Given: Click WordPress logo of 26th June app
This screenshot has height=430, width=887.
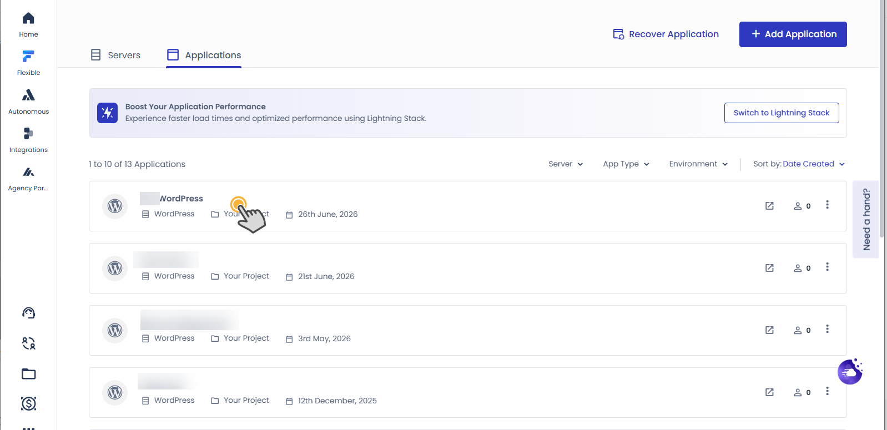Looking at the screenshot, I should 115,206.
